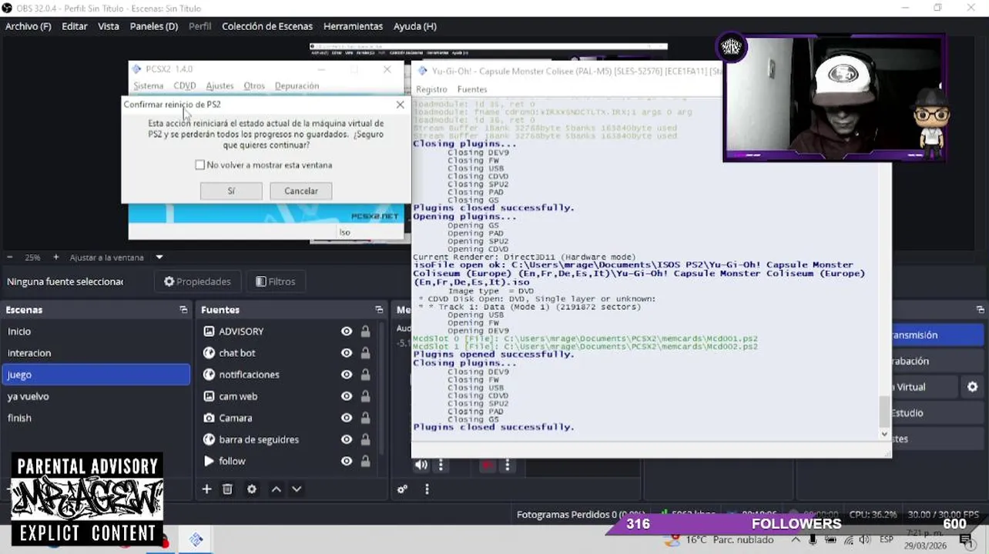Open the Archivo (F) menu
The width and height of the screenshot is (989, 554).
[28, 26]
